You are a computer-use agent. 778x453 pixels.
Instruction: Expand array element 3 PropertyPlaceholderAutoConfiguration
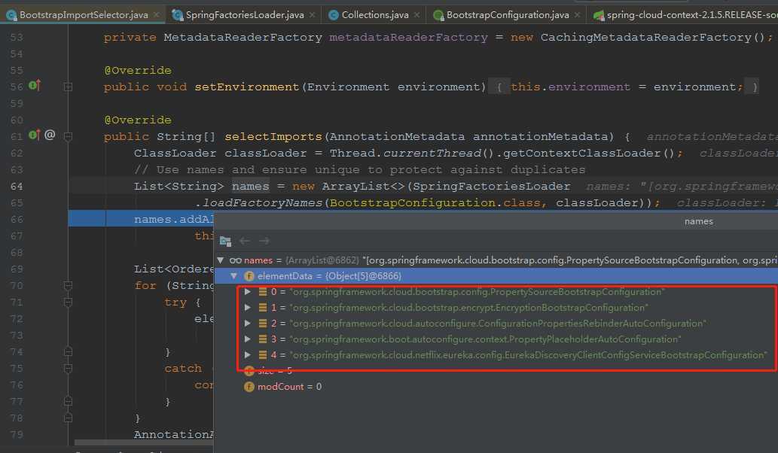click(247, 339)
